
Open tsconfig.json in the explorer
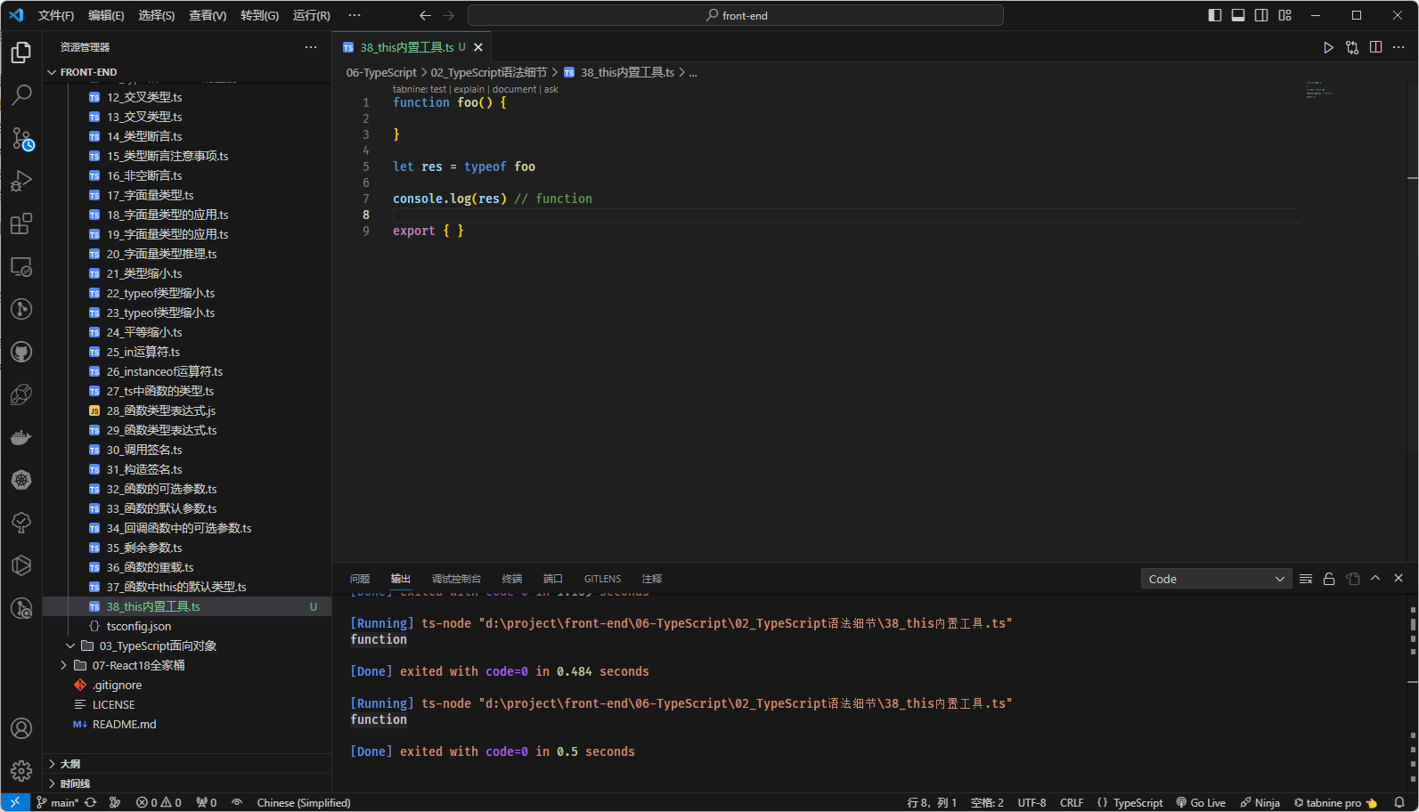click(139, 626)
